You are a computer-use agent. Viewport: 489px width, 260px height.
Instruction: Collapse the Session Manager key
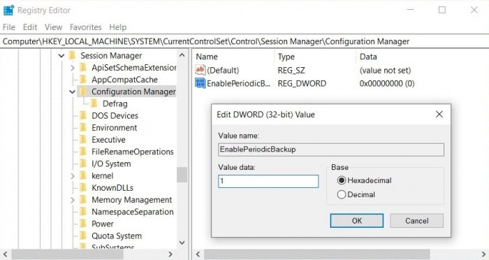click(61, 56)
